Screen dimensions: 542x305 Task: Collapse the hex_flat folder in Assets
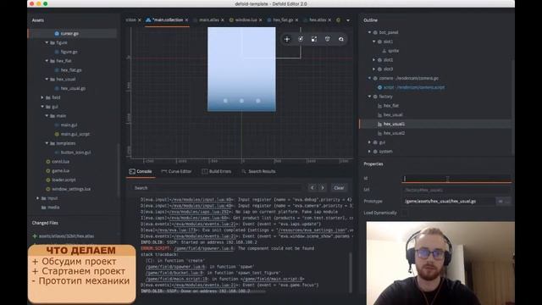(47, 61)
